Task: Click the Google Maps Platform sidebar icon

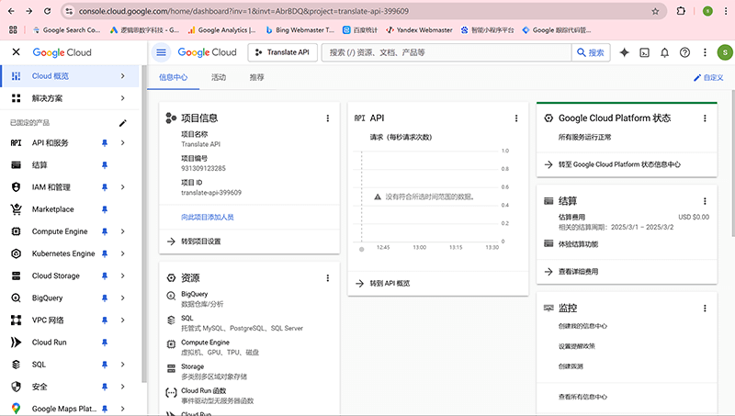Action: coord(16,409)
